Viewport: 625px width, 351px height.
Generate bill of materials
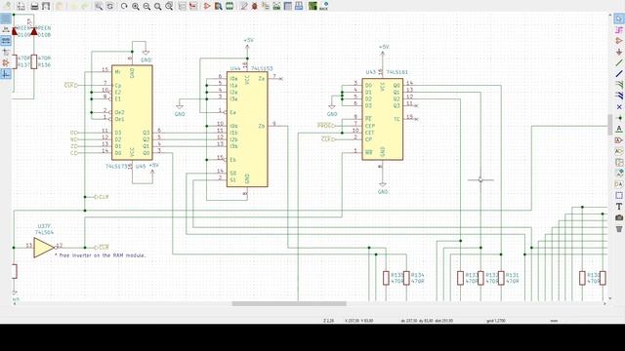coord(299,6)
